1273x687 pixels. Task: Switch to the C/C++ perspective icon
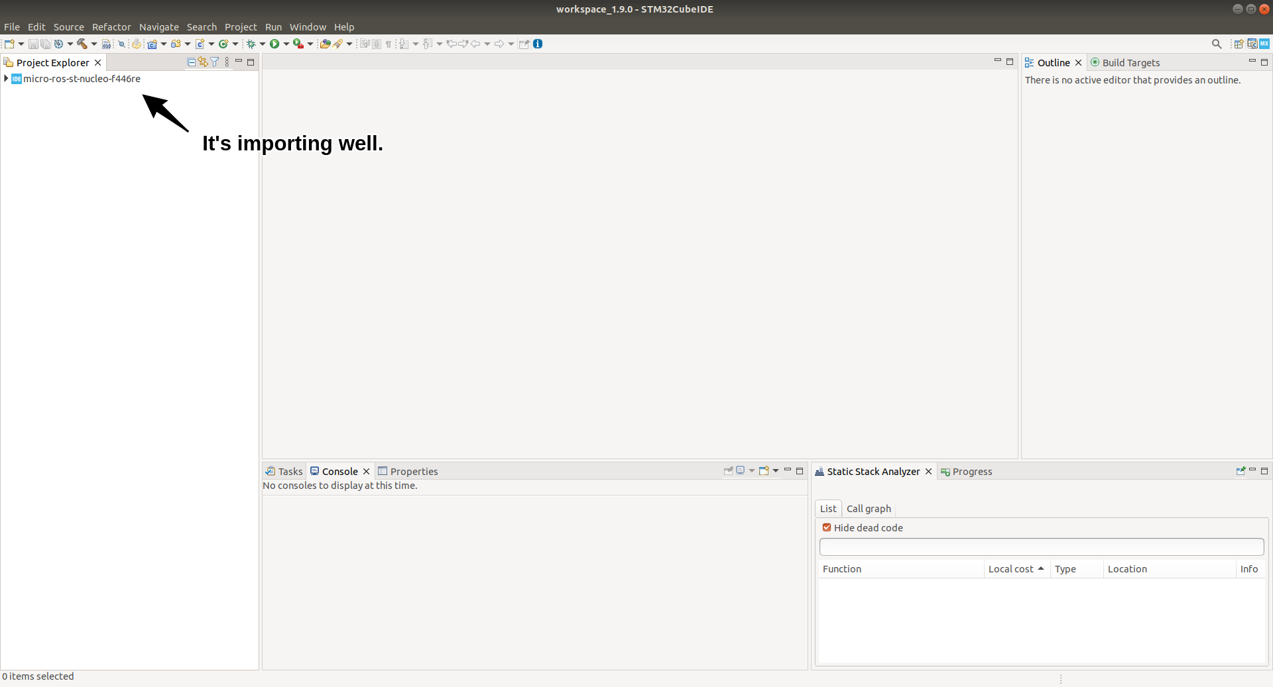click(x=1252, y=44)
